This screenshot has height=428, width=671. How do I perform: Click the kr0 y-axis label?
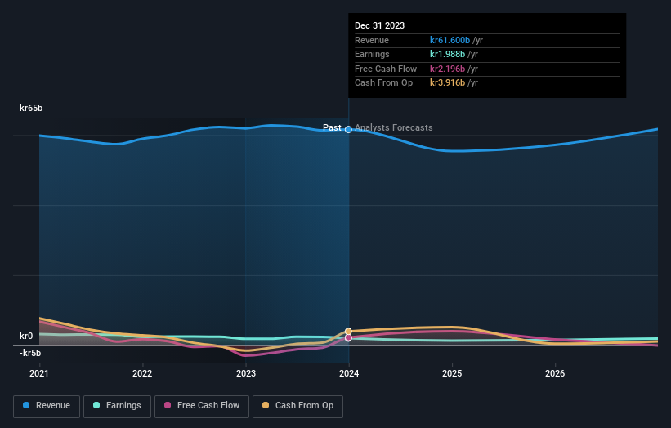(26, 336)
